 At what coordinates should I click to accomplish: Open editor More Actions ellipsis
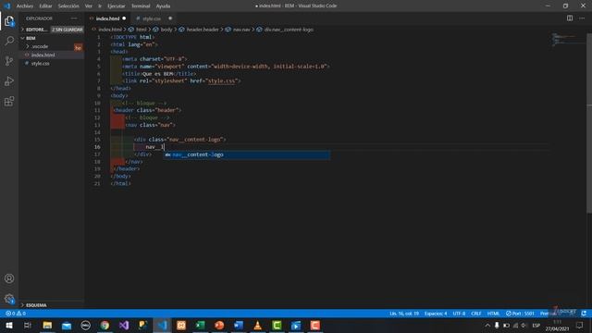point(582,18)
